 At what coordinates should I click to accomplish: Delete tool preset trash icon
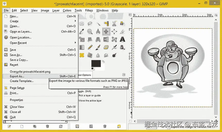click(105, 126)
